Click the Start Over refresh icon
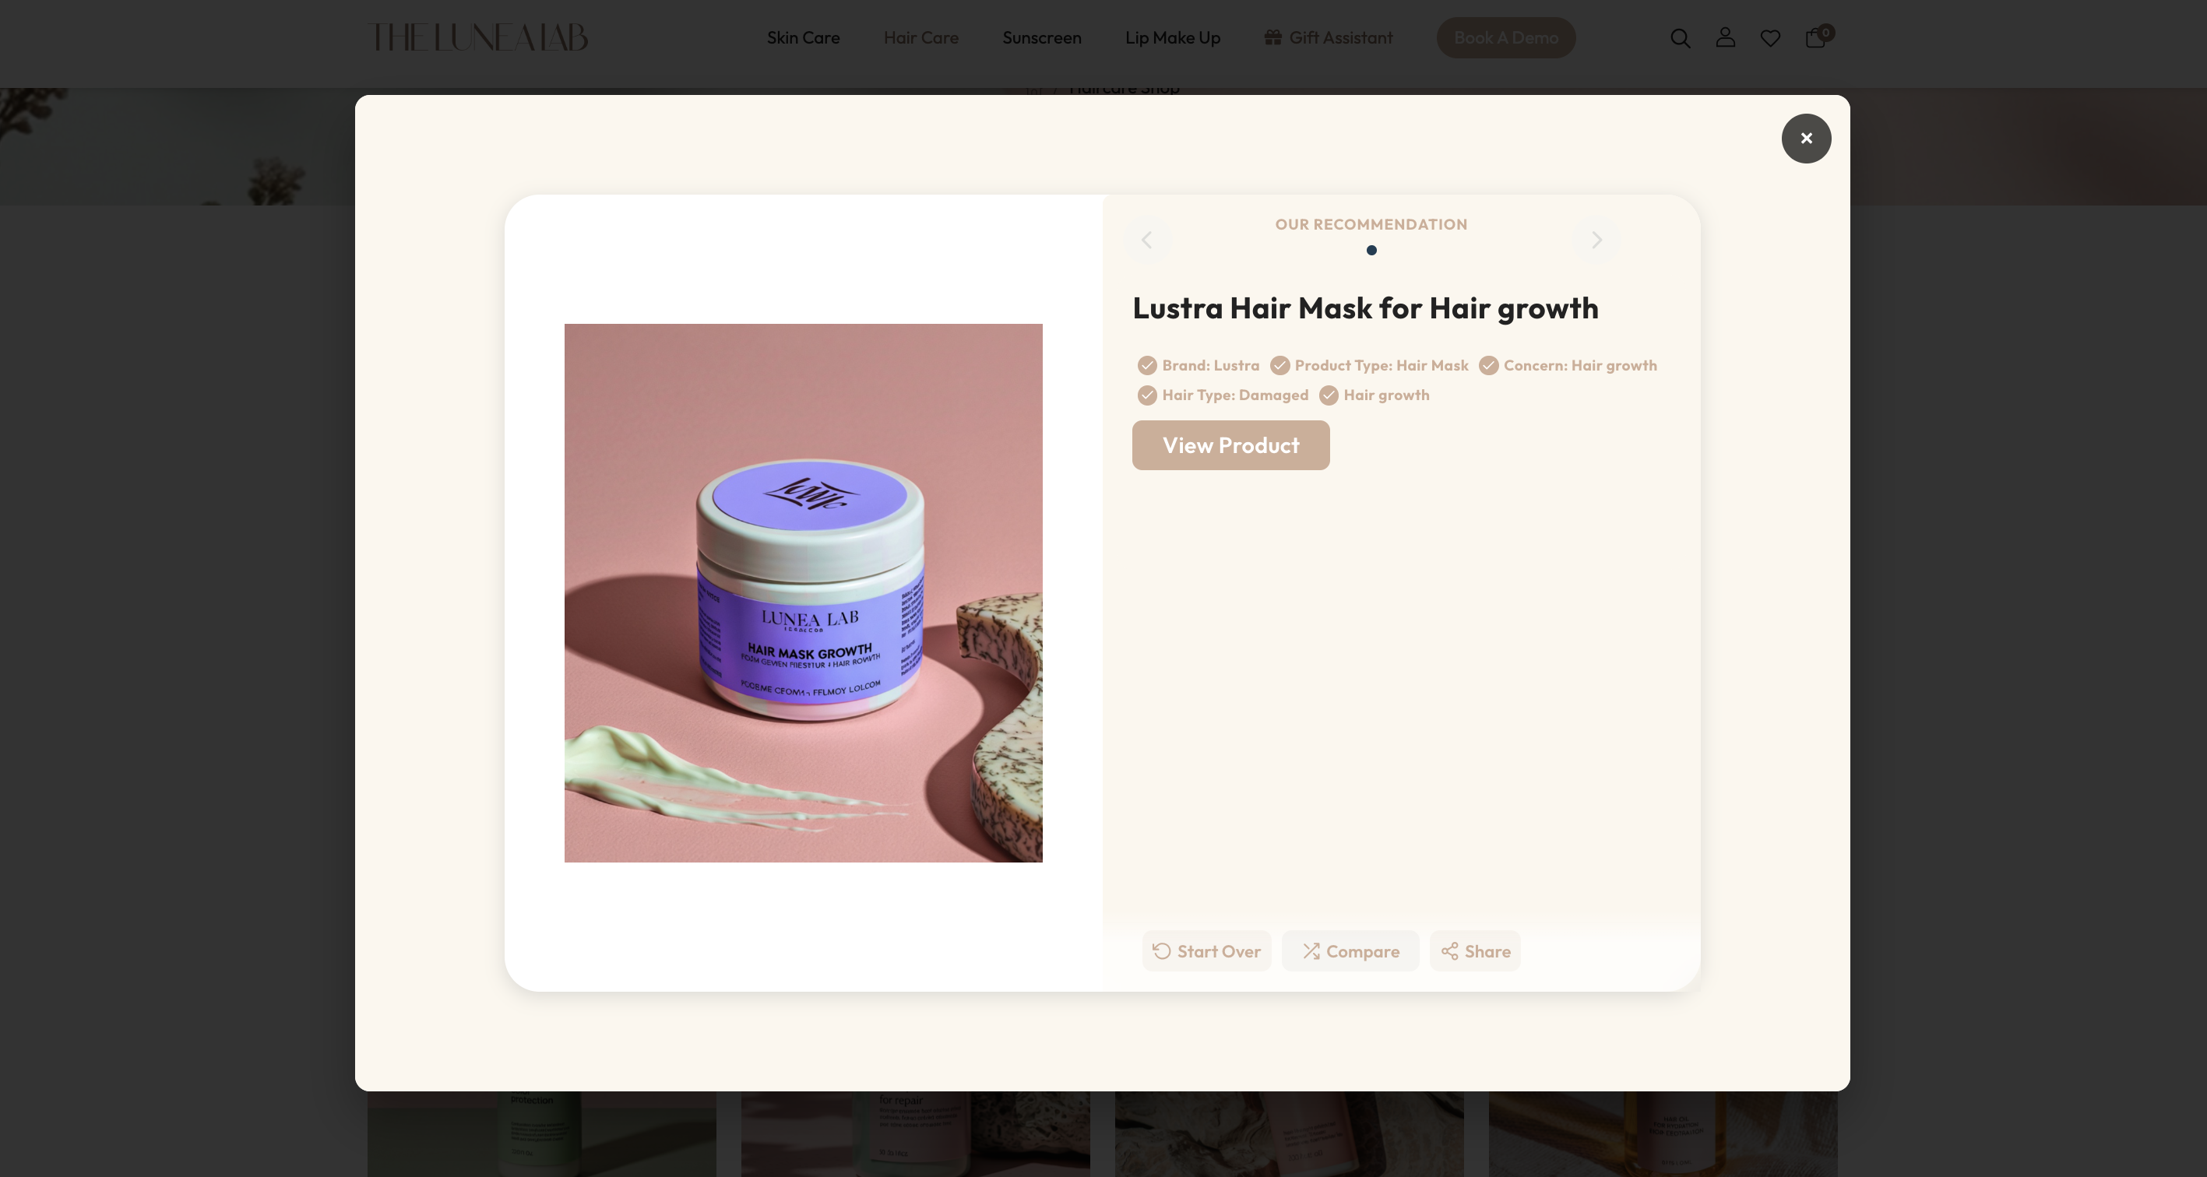This screenshot has height=1177, width=2207. [x=1162, y=950]
